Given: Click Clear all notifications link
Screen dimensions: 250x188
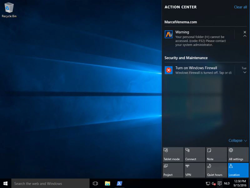Looking at the screenshot, I should (x=240, y=7).
